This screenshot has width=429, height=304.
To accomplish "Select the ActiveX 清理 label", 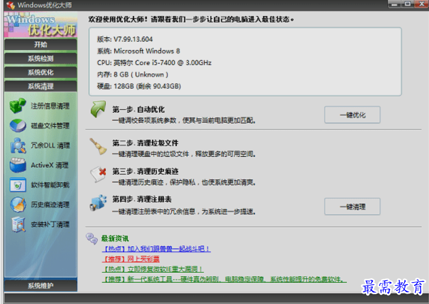I will [49, 165].
